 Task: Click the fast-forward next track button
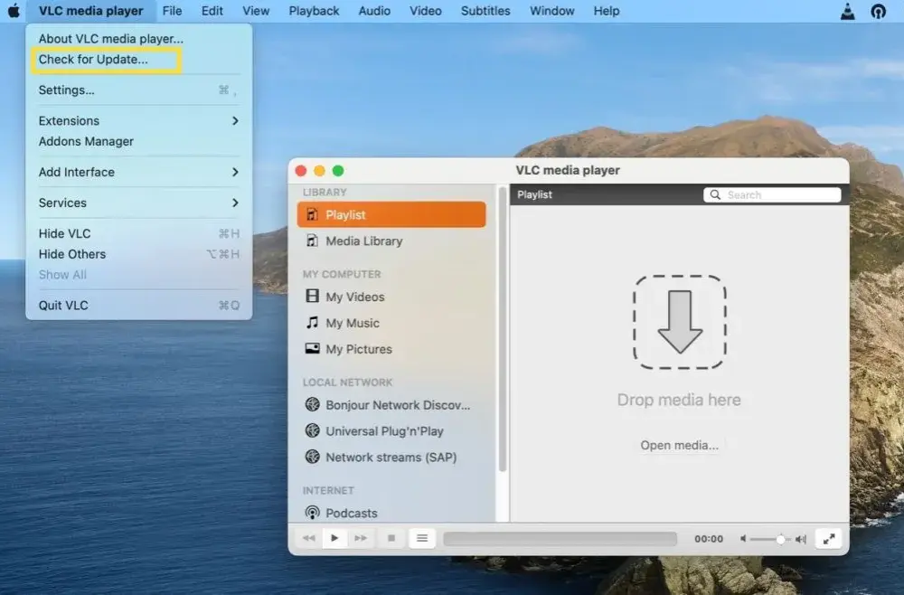tap(361, 539)
